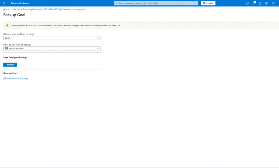Open the Azure portal hamburger menu
Screen dimensions: 279x168
click(4, 3)
